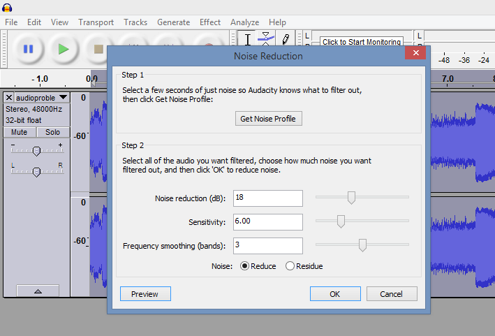Screen dimensions: 495x336
Task: Click the -48 label on the playback meter
Action: pos(444,60)
